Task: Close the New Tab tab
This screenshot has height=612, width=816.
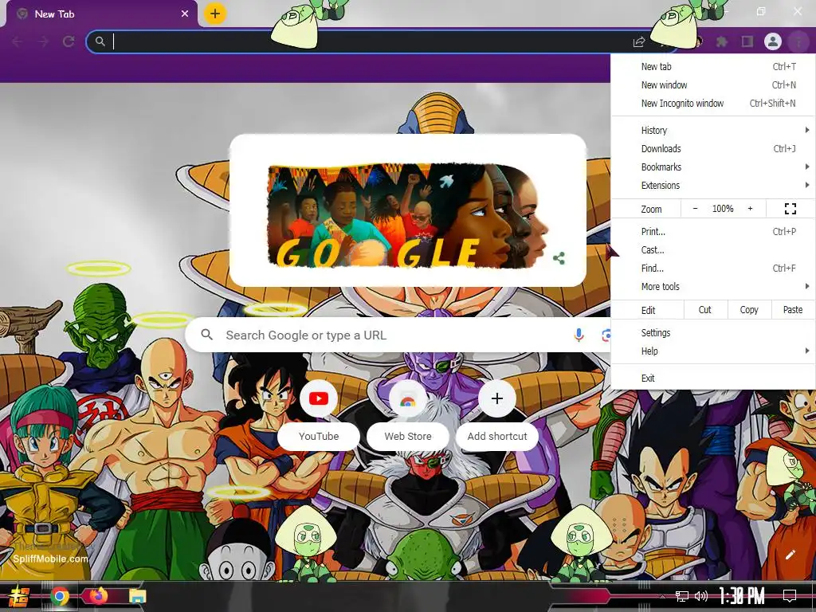Action: [185, 14]
